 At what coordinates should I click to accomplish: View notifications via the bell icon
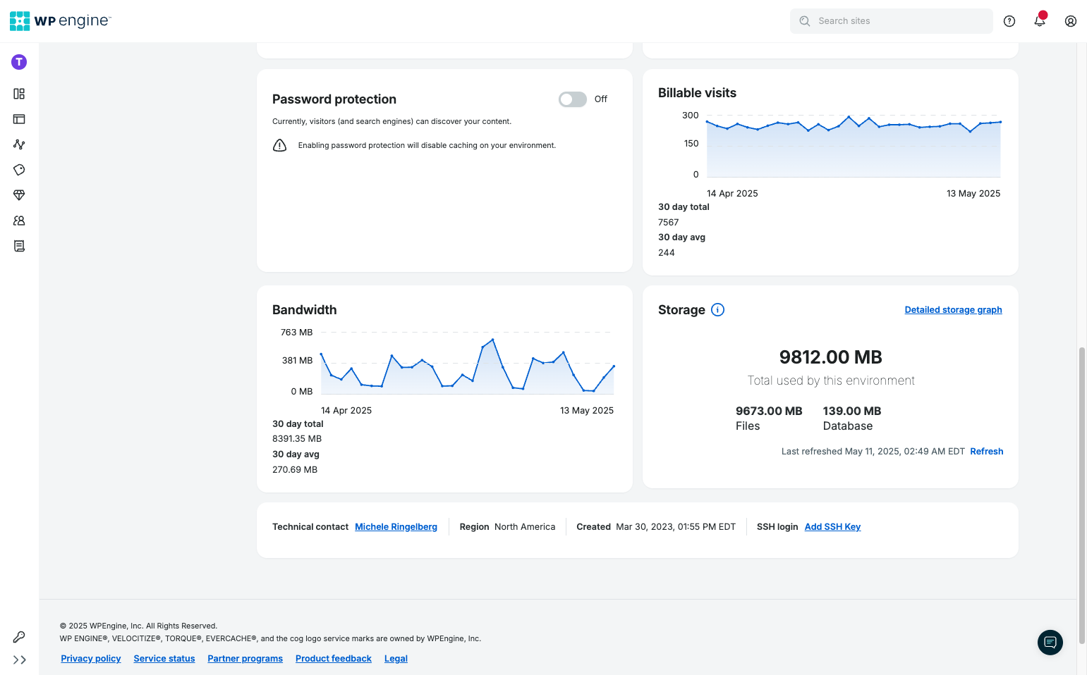(x=1040, y=21)
